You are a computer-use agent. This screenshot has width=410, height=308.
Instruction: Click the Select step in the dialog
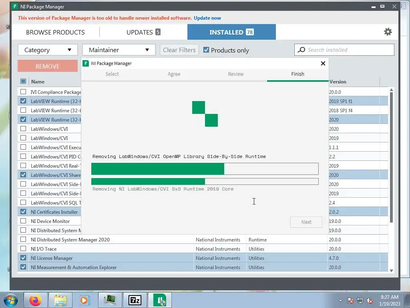click(112, 74)
